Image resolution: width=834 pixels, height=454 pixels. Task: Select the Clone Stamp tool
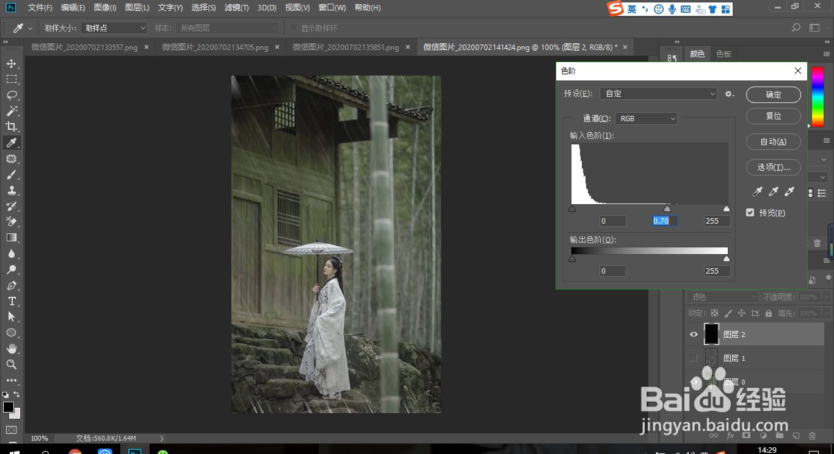pos(11,190)
